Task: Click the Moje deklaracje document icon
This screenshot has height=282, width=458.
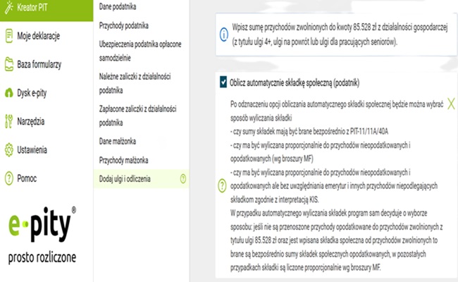Action: coord(9,36)
